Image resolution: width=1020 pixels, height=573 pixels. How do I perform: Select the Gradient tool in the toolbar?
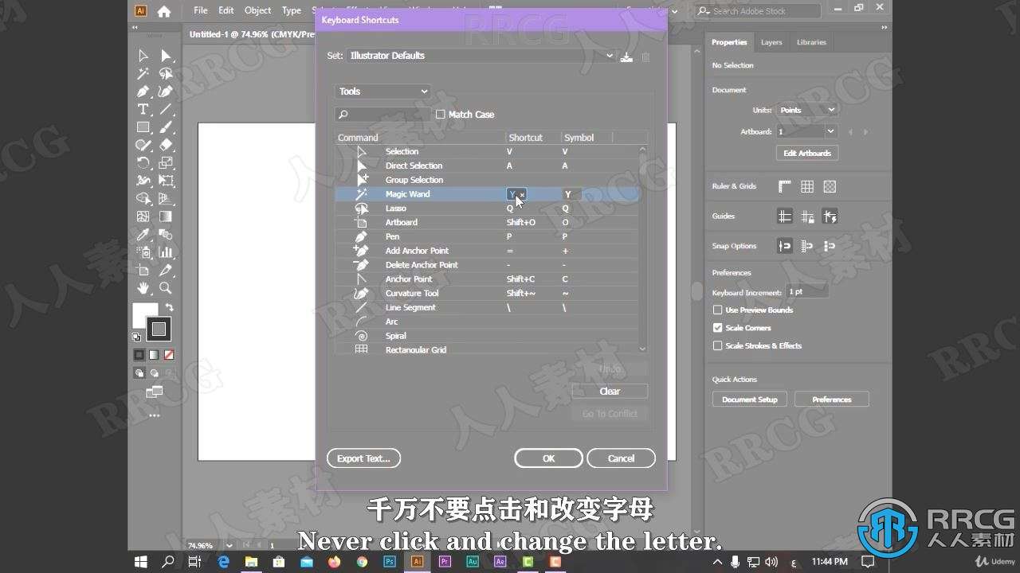[x=166, y=216]
